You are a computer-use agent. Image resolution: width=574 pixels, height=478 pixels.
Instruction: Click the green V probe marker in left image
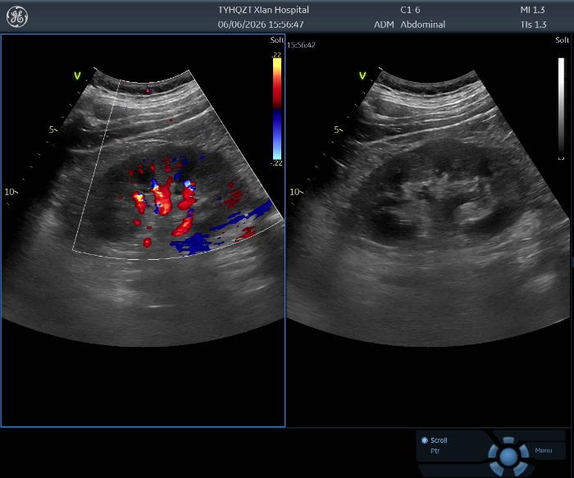point(77,75)
